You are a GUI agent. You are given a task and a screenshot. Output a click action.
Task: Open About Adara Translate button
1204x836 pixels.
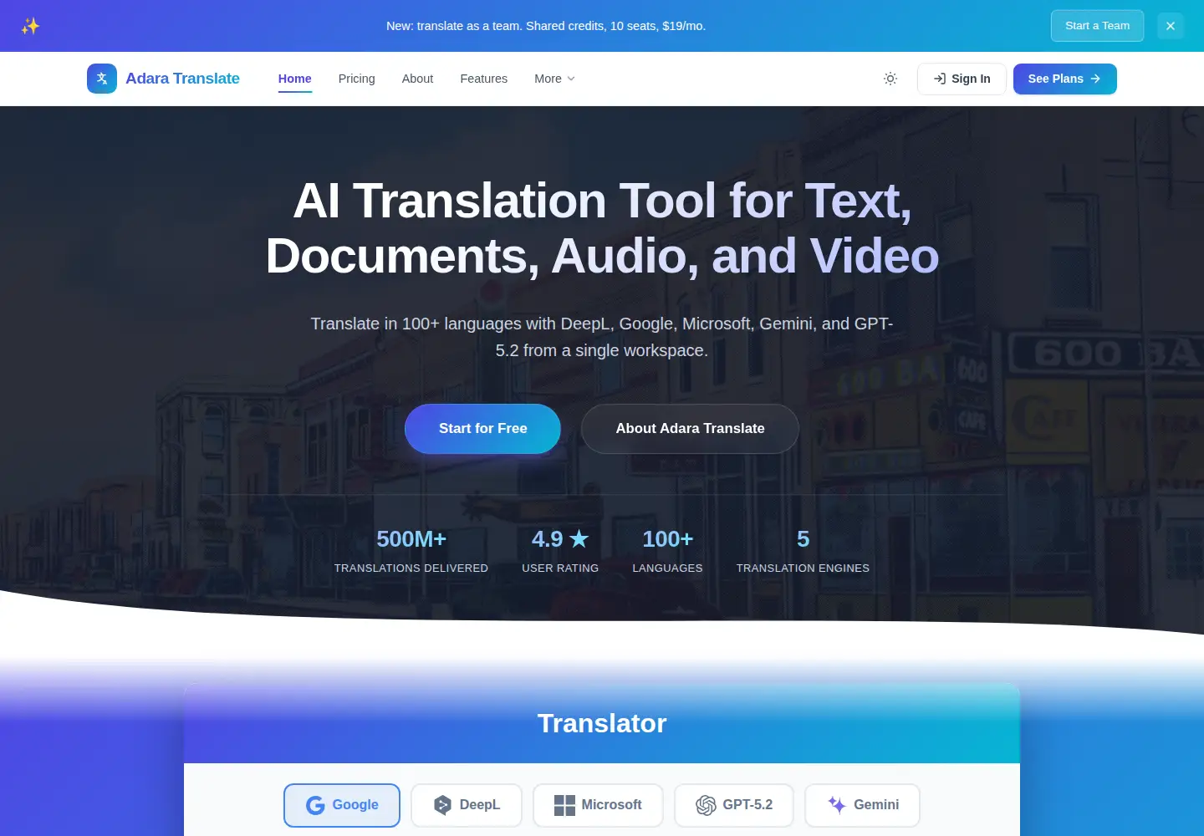click(690, 429)
